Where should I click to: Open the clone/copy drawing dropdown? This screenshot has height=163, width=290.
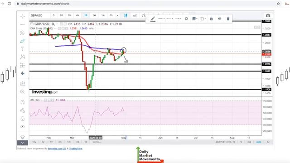[203, 19]
